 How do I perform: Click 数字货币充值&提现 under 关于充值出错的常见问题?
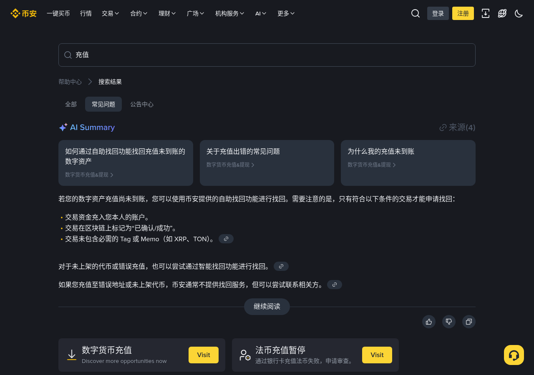(230, 165)
